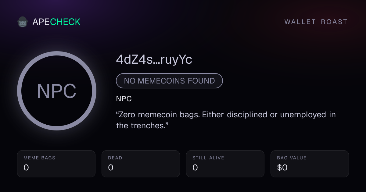This screenshot has width=366, height=192.
Task: Click the wallet address 4dZ4s…ruyYc
Action: pyautogui.click(x=154, y=60)
